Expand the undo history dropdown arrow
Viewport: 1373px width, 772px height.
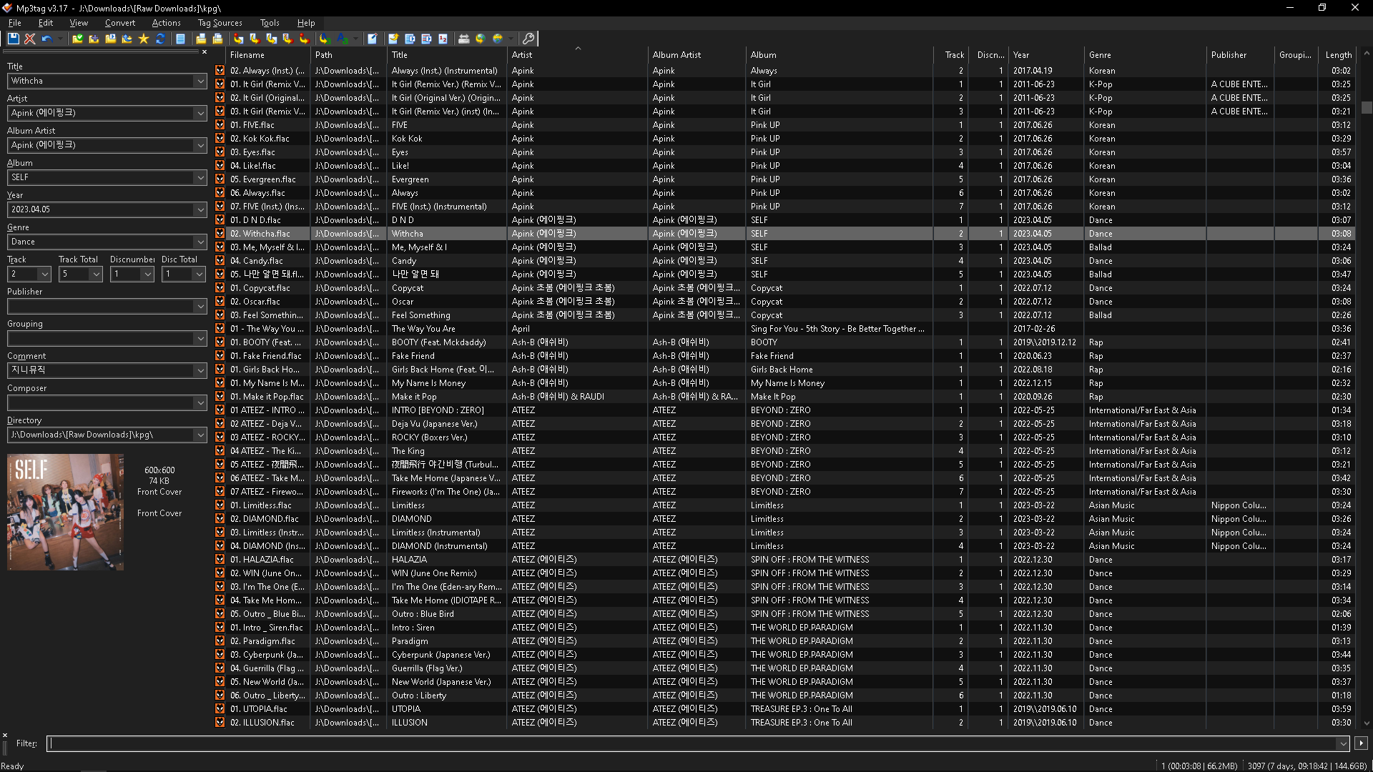(x=59, y=39)
